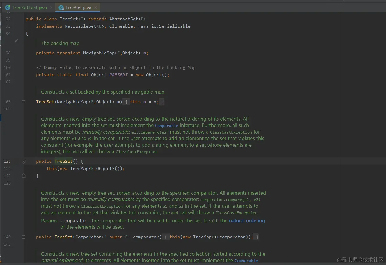Viewport: 386px width, 265px height.
Task: Click 'Comparator<? super E> comparator' parameter
Action: pos(117,237)
